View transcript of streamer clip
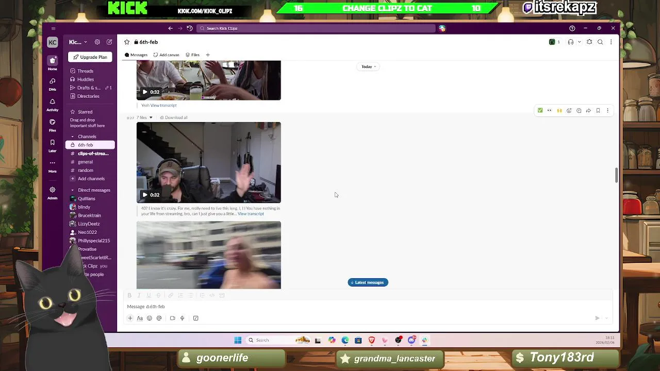 pyautogui.click(x=251, y=214)
